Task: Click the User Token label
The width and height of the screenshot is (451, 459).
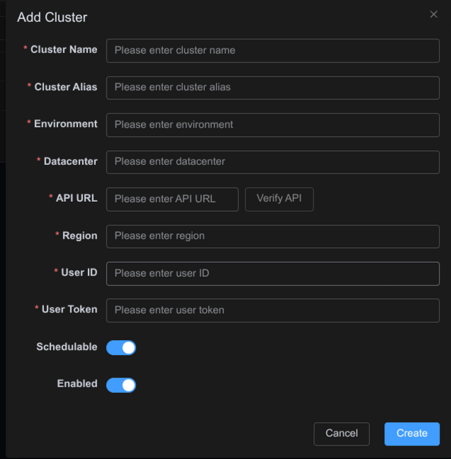Action: coord(69,310)
